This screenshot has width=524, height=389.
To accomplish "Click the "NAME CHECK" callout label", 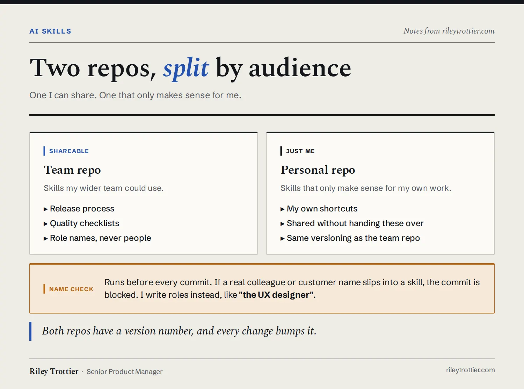I will tap(71, 289).
